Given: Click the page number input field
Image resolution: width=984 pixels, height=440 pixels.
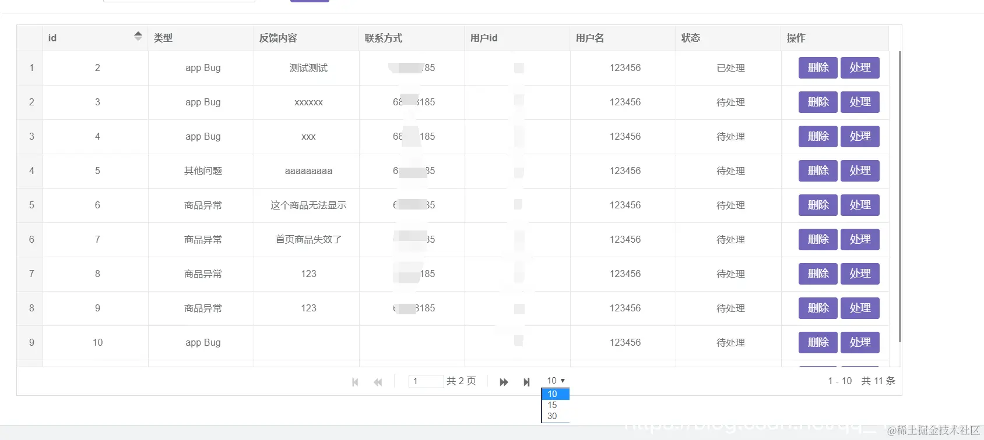Looking at the screenshot, I should point(426,381).
